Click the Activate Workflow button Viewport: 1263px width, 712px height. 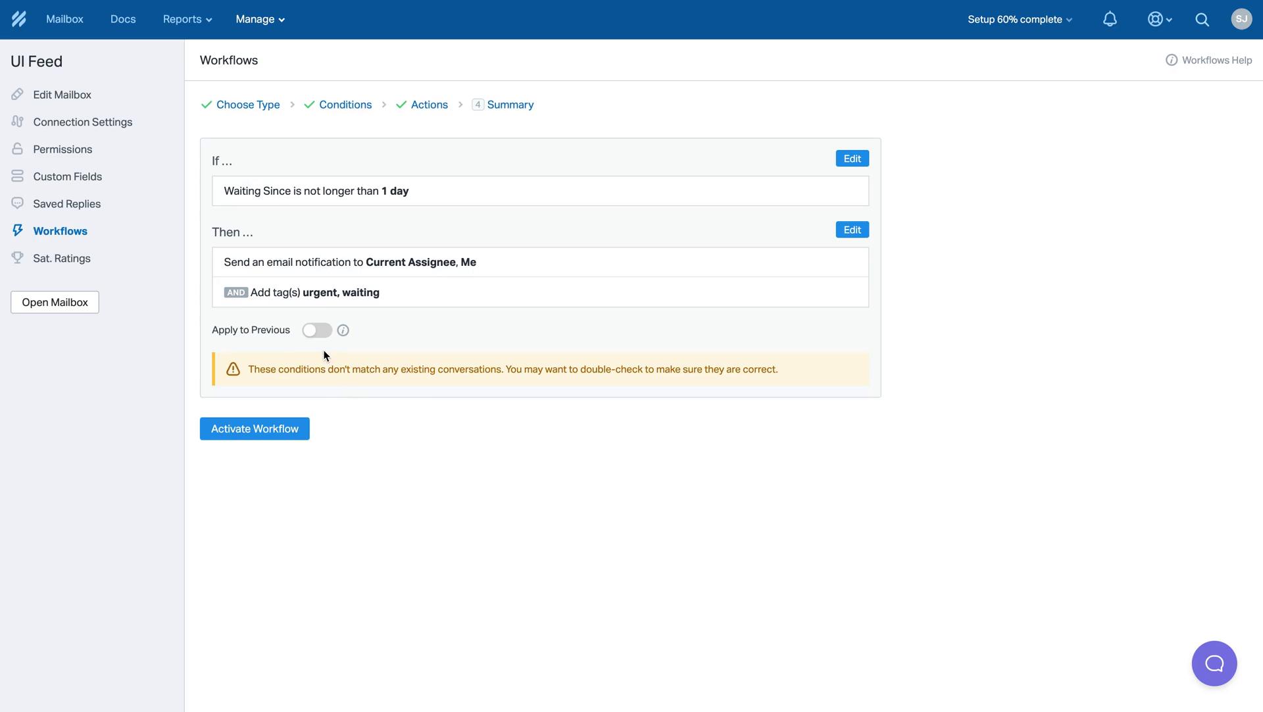[x=254, y=428]
